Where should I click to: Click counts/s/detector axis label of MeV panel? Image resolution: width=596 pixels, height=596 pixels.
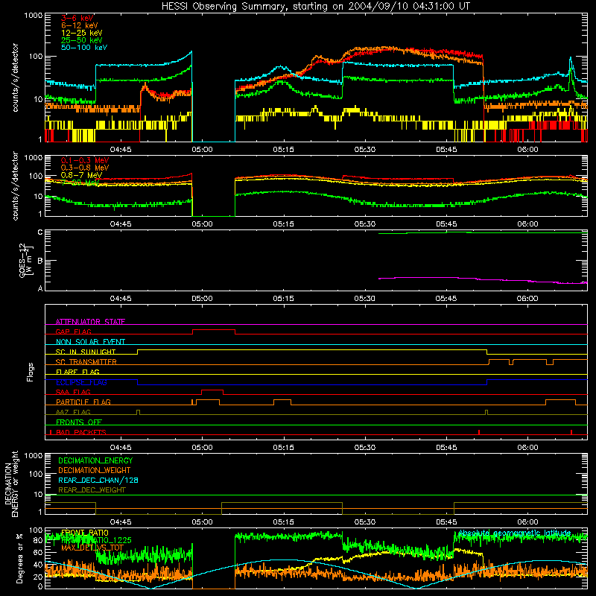coord(15,186)
